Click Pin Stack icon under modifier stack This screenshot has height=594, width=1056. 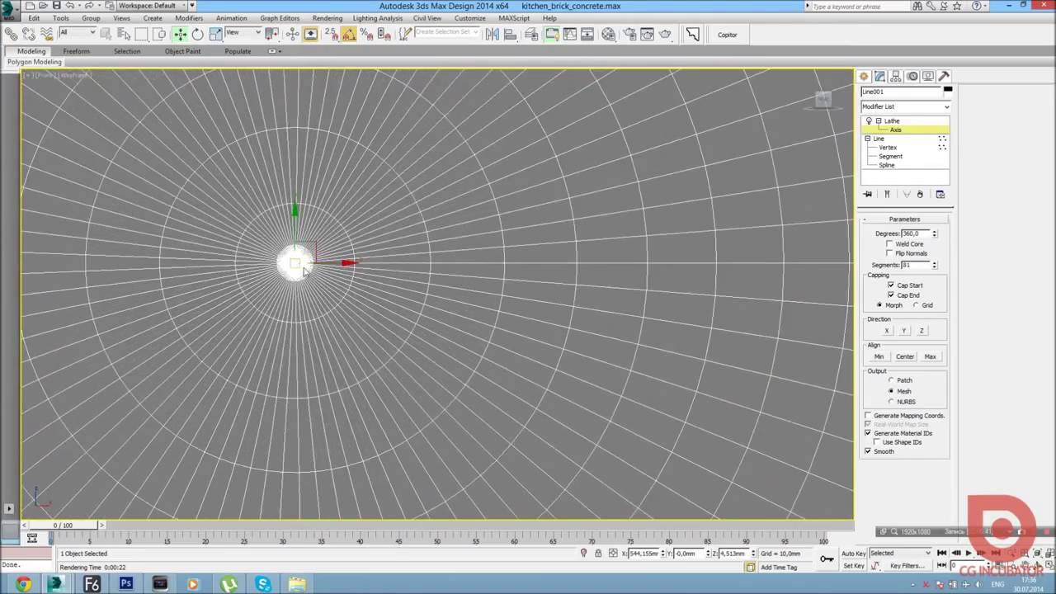868,194
